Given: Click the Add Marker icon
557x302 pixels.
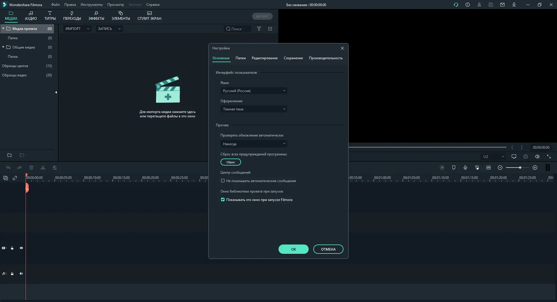Looking at the screenshot, I should click(x=454, y=168).
